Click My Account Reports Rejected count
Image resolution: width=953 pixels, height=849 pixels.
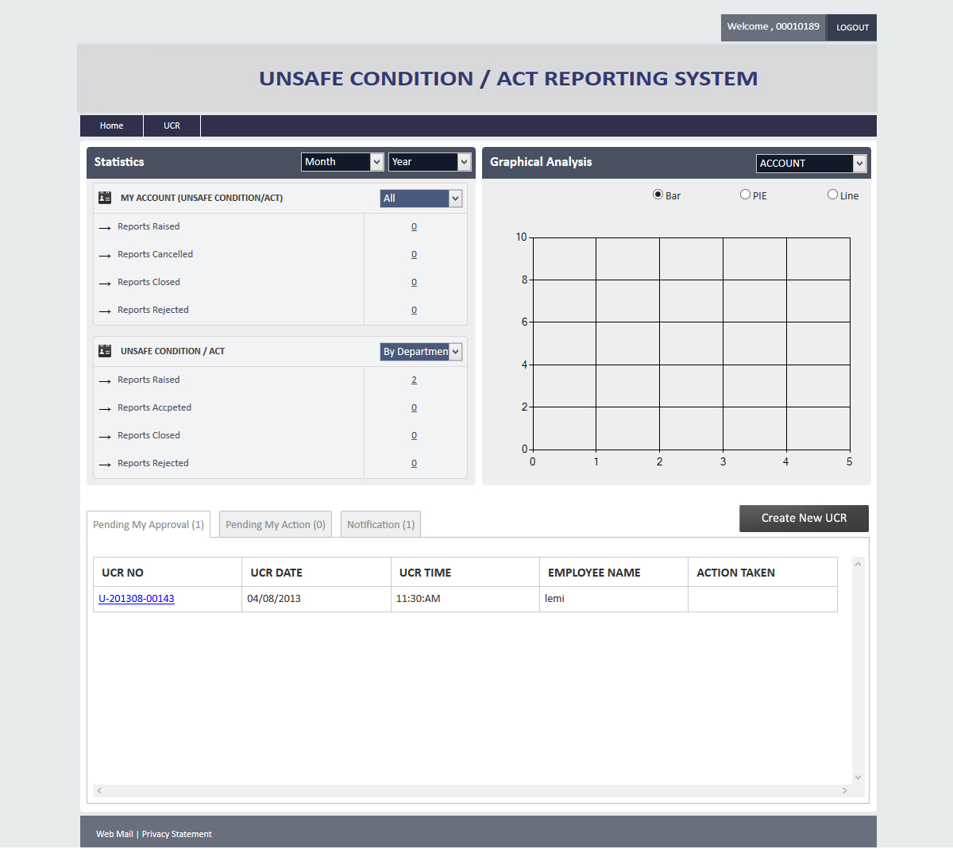click(x=414, y=311)
